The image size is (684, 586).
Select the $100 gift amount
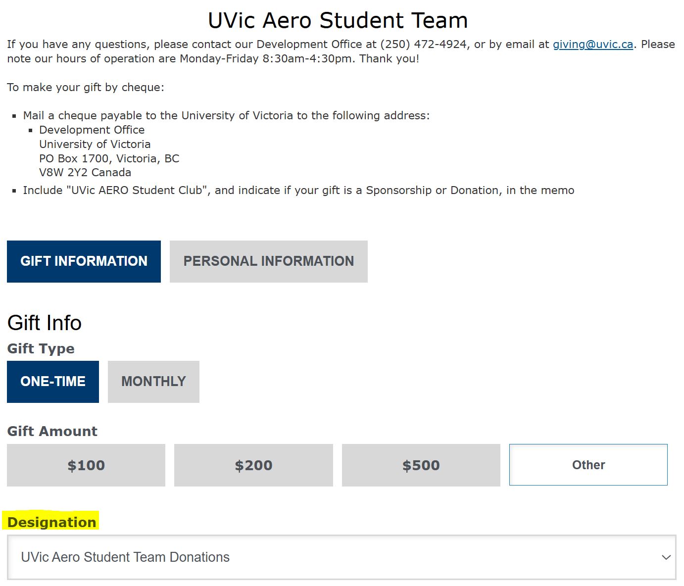(86, 465)
